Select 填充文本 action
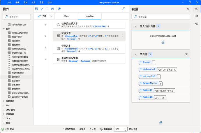Image resolution: width=201 pixels, height=133 pixels. pyautogui.click(x=14, y=41)
